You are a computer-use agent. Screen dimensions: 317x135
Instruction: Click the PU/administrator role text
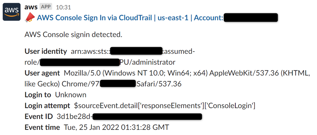(x=147, y=62)
